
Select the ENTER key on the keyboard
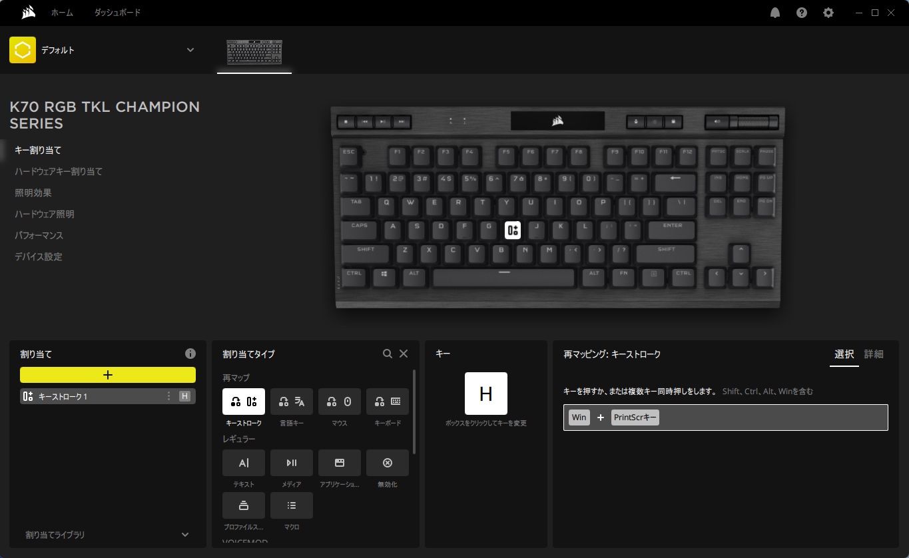click(672, 230)
